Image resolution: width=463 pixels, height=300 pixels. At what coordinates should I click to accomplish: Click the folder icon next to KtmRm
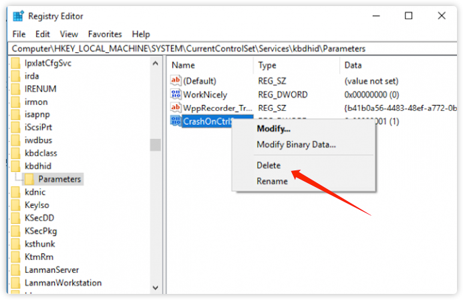pos(15,257)
